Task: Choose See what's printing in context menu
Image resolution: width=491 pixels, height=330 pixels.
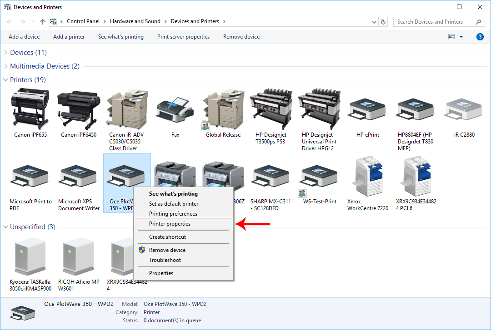Action: (184, 194)
